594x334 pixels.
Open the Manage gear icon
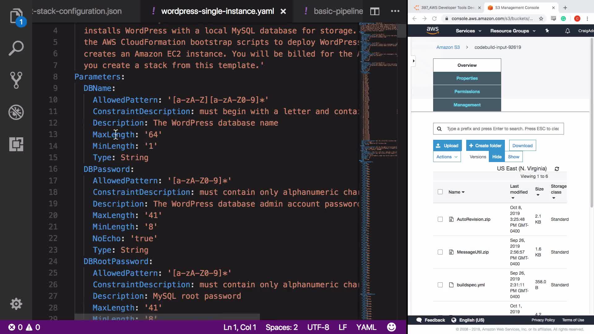point(16,304)
